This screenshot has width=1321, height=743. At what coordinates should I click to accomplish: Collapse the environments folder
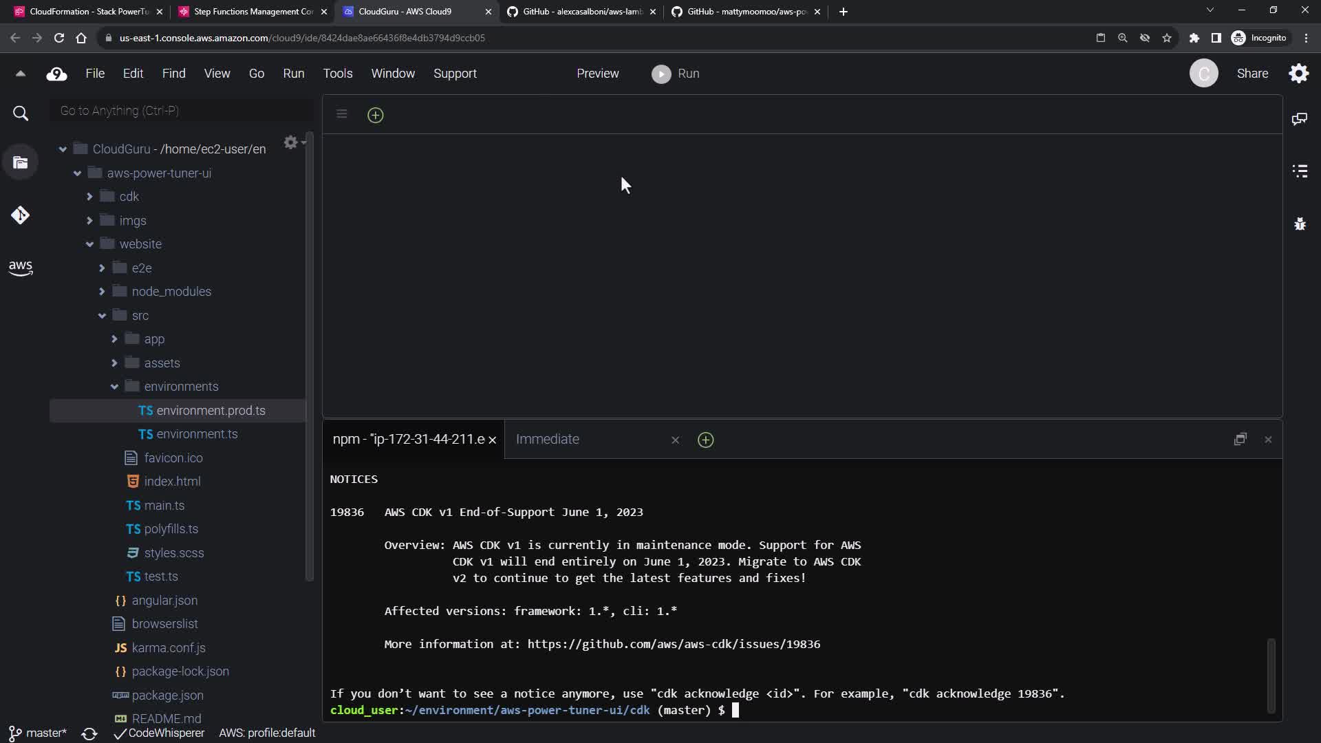[x=114, y=387]
